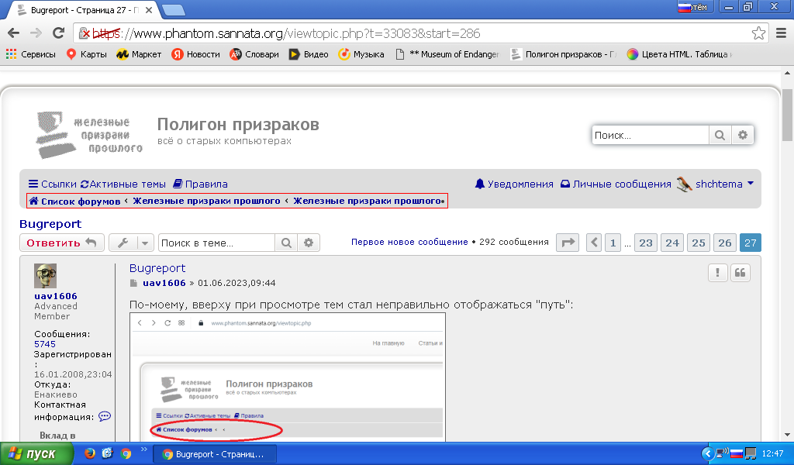The height and width of the screenshot is (465, 794).
Task: Open the Первое новое сообщение link
Action: (409, 242)
